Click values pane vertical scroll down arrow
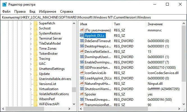 tap(184, 104)
